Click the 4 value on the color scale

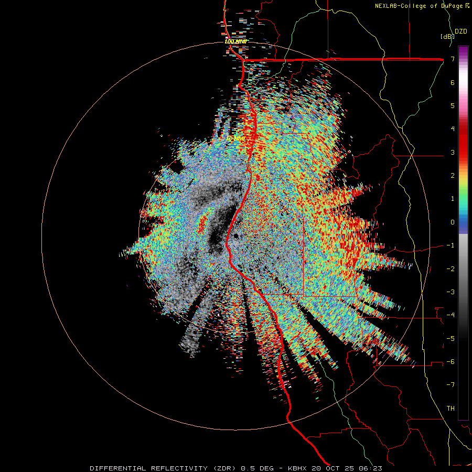pyautogui.click(x=453, y=129)
